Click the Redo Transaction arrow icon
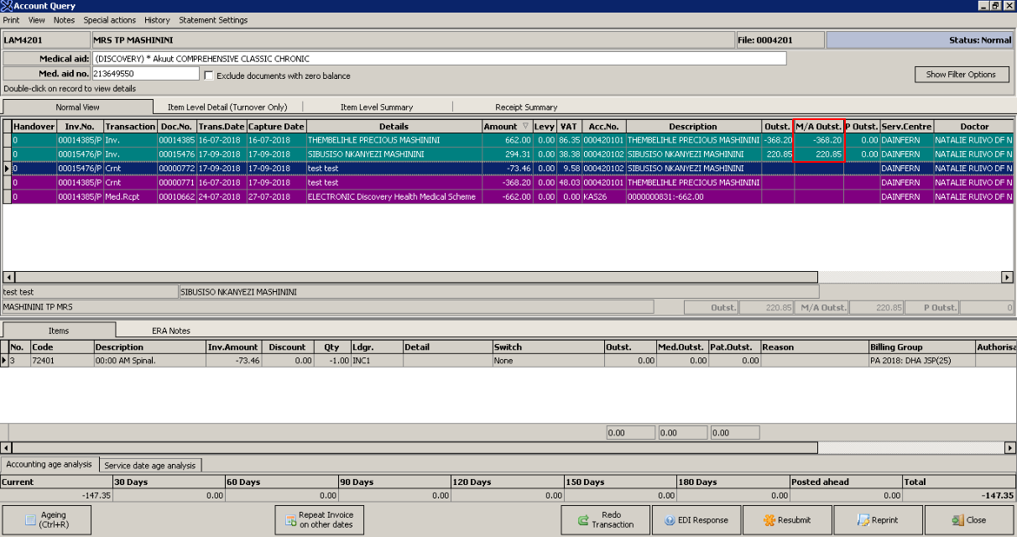Image resolution: width=1017 pixels, height=537 pixels. click(x=584, y=520)
